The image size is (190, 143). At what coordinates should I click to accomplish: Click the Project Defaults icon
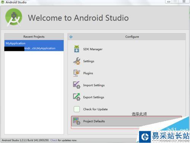pos(77,121)
